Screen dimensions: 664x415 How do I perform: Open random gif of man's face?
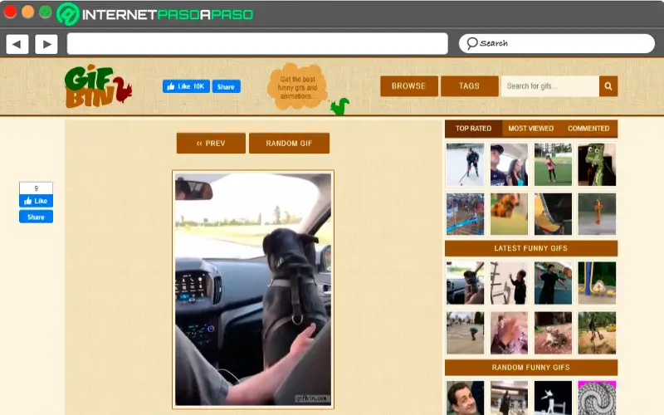465,398
